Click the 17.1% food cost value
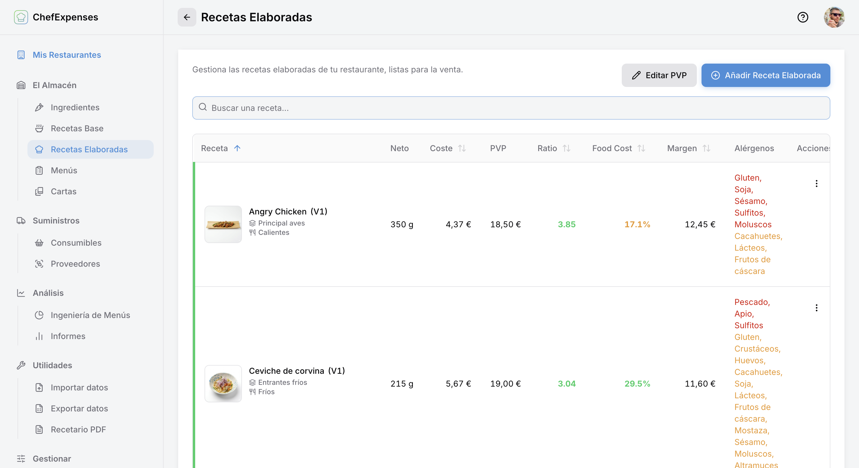 [x=637, y=224]
